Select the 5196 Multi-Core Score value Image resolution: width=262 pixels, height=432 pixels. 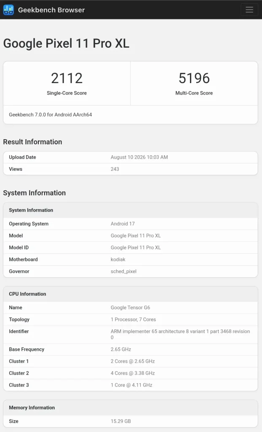194,78
